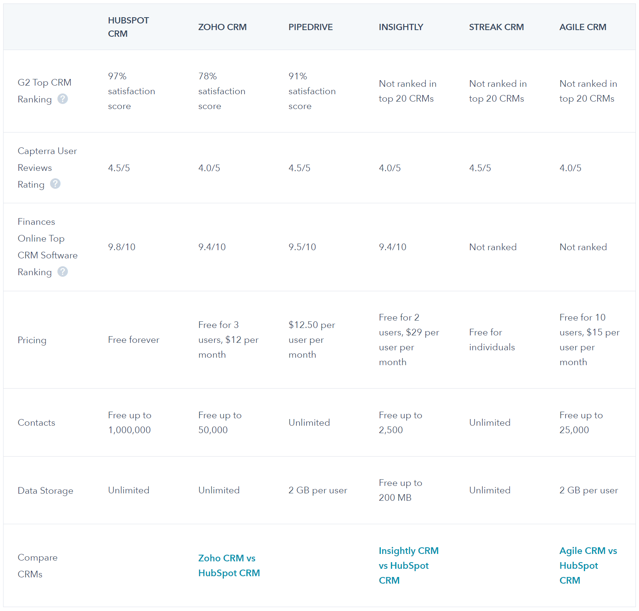Click Pipedrive's 4.5/5 Capterra rating

pyautogui.click(x=299, y=168)
